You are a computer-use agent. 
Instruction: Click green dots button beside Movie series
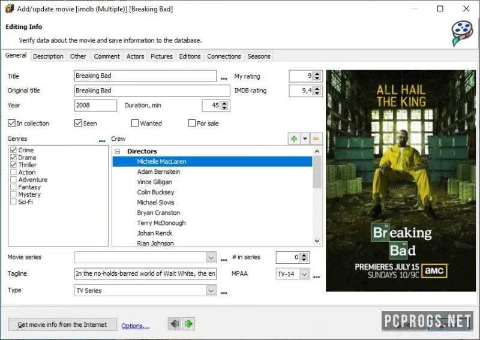tap(224, 260)
